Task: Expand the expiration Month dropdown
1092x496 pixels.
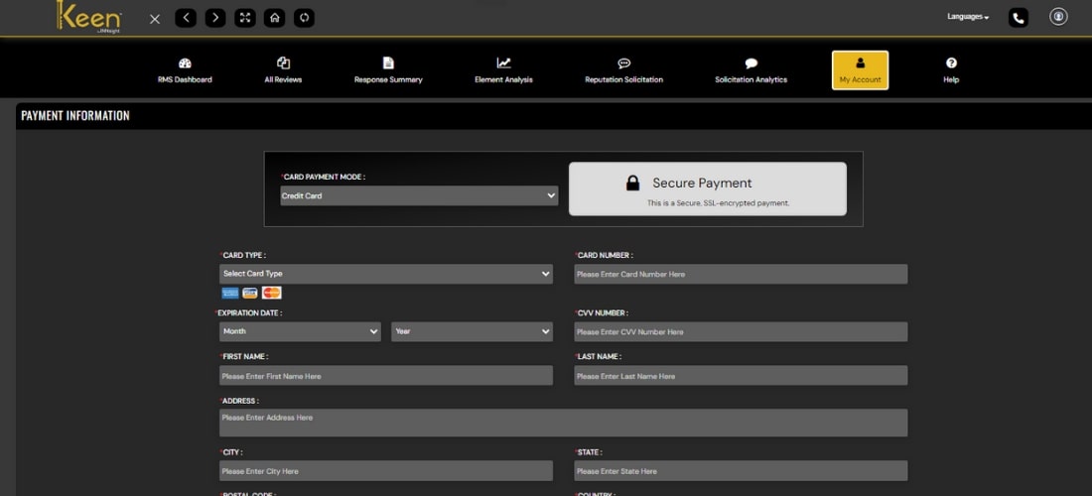Action: pos(299,331)
